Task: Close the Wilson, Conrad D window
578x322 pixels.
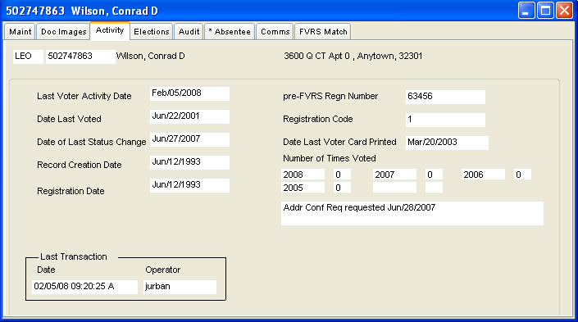Action: [564, 11]
